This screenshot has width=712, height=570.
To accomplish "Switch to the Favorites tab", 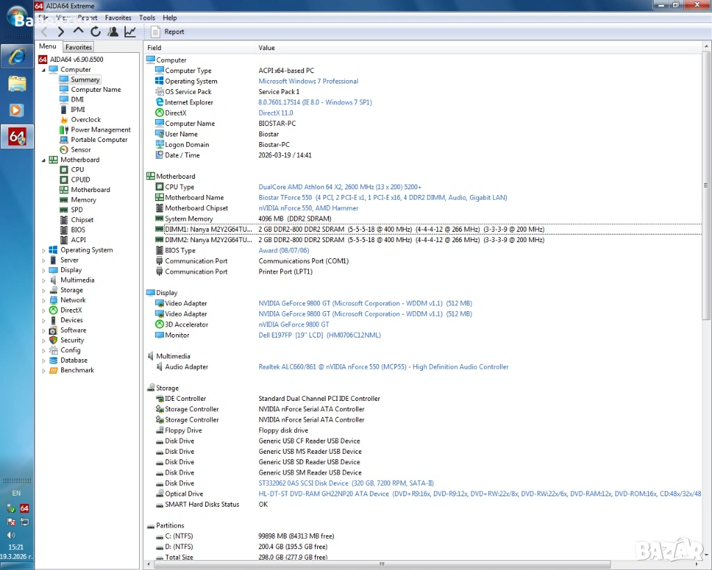I will [79, 47].
